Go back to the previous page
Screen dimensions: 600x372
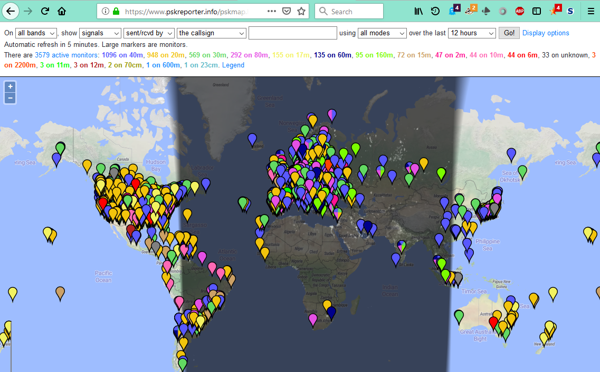[11, 11]
